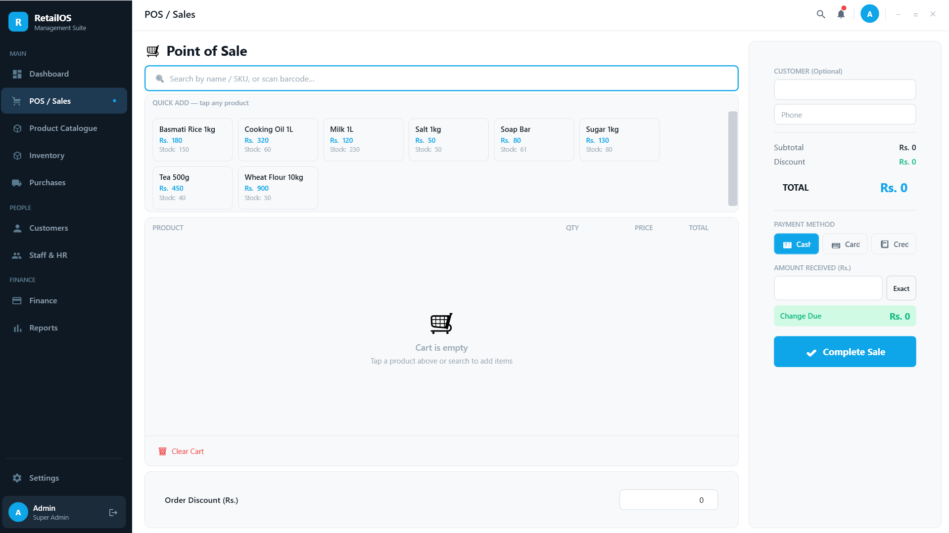Choose Credit payment method
The width and height of the screenshot is (949, 533).
tap(894, 244)
